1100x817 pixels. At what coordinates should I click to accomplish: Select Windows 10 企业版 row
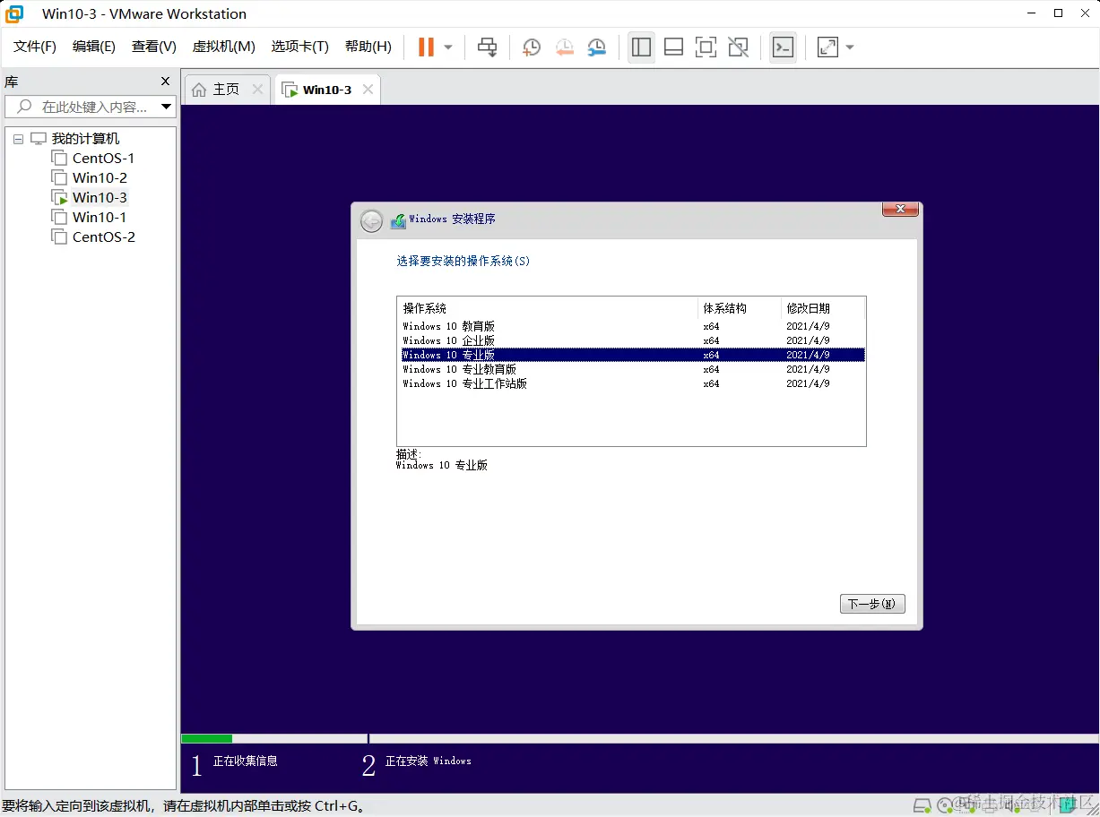[x=633, y=340]
